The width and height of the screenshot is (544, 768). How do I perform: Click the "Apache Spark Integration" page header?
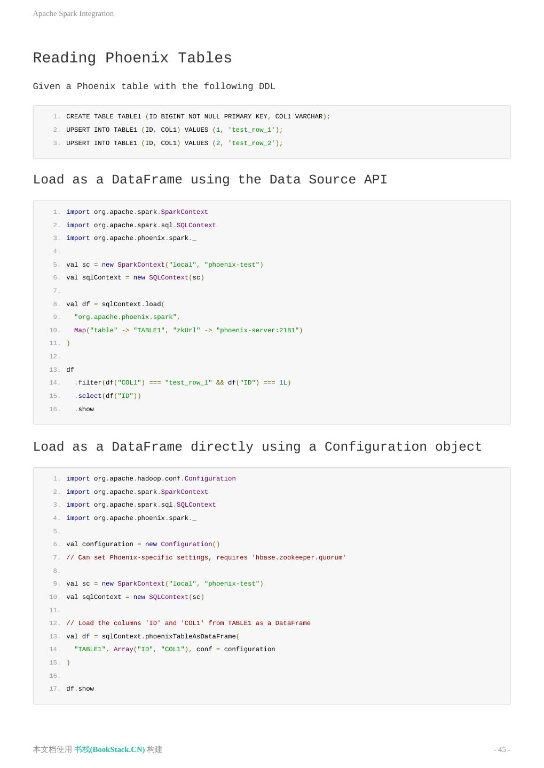point(73,13)
